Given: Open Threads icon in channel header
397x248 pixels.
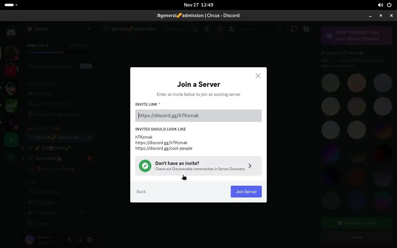Looking at the screenshot, I should (195, 29).
